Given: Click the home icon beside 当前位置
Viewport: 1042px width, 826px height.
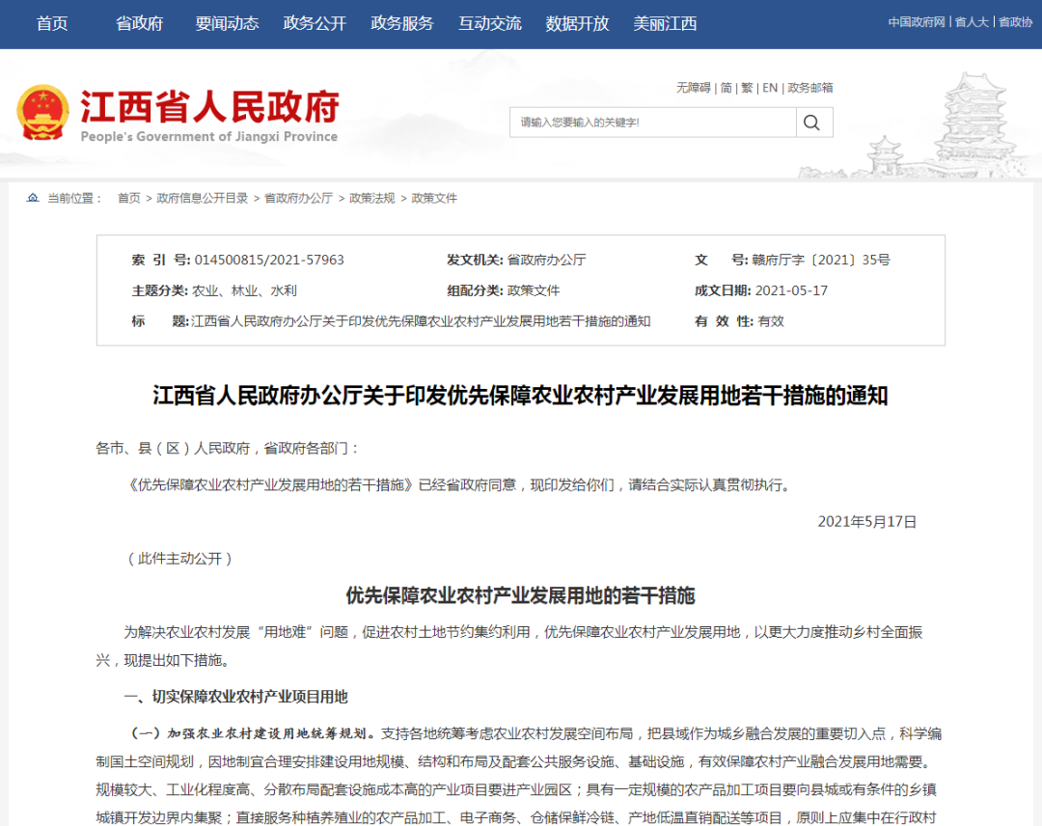Looking at the screenshot, I should [33, 198].
